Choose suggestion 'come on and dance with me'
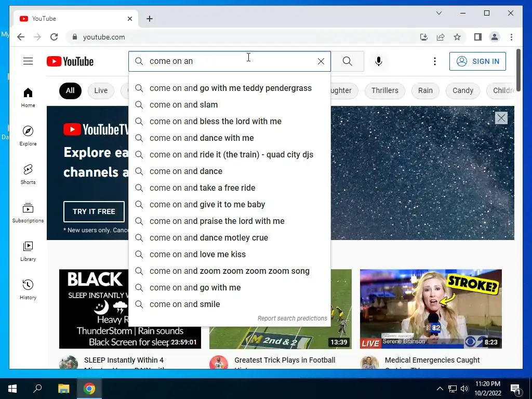532x399 pixels. pos(229,138)
